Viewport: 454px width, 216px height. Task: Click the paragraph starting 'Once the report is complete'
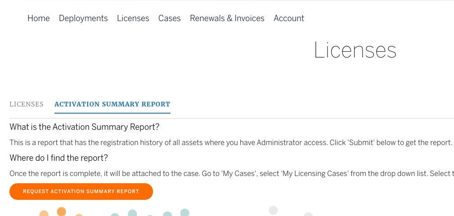tap(232, 174)
